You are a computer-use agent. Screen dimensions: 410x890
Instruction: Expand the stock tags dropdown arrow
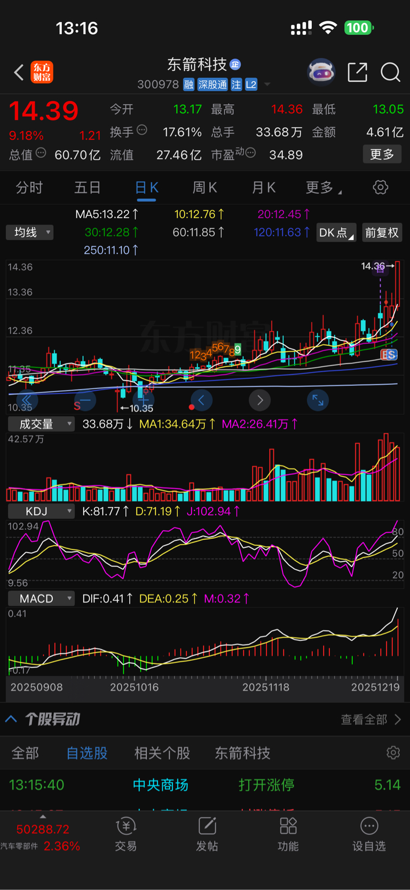(267, 84)
